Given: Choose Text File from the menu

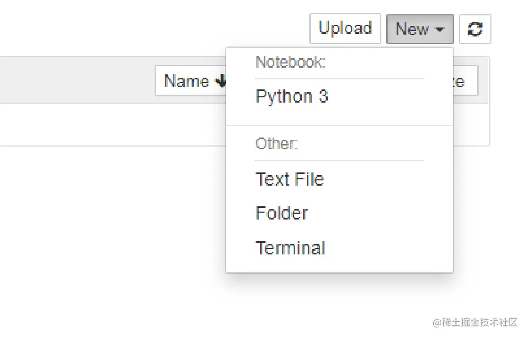Looking at the screenshot, I should pos(290,179).
